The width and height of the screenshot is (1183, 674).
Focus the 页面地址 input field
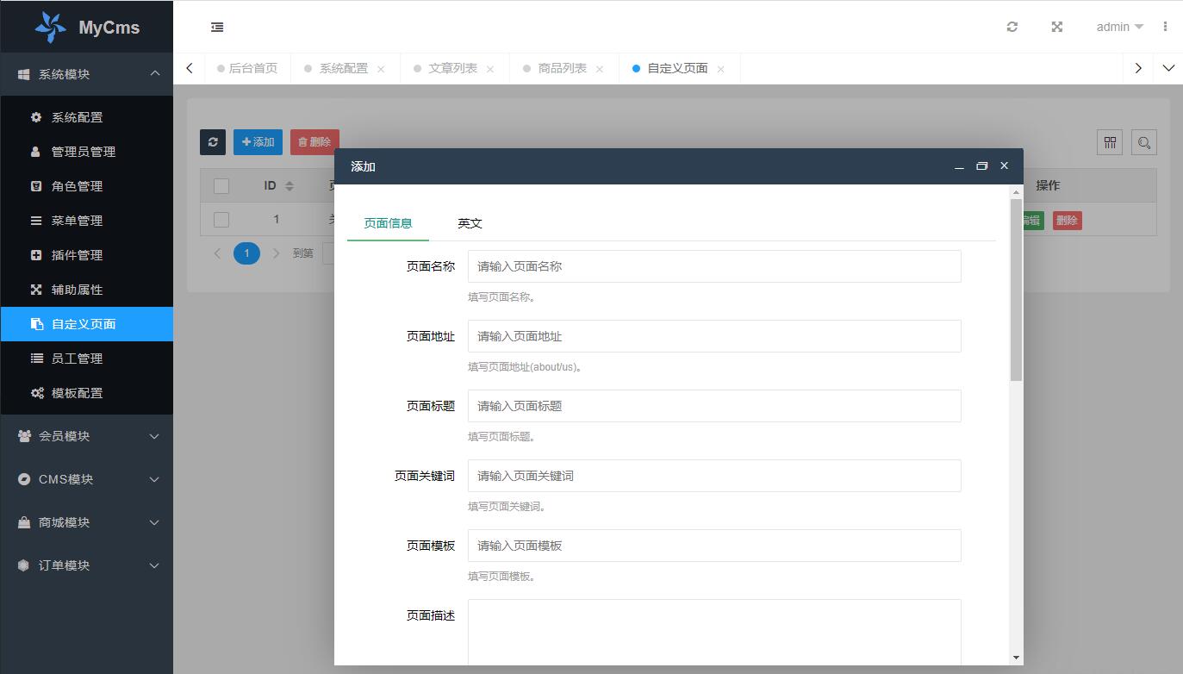click(x=714, y=336)
